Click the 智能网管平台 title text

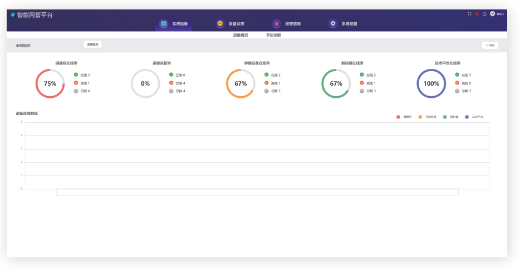tap(35, 15)
